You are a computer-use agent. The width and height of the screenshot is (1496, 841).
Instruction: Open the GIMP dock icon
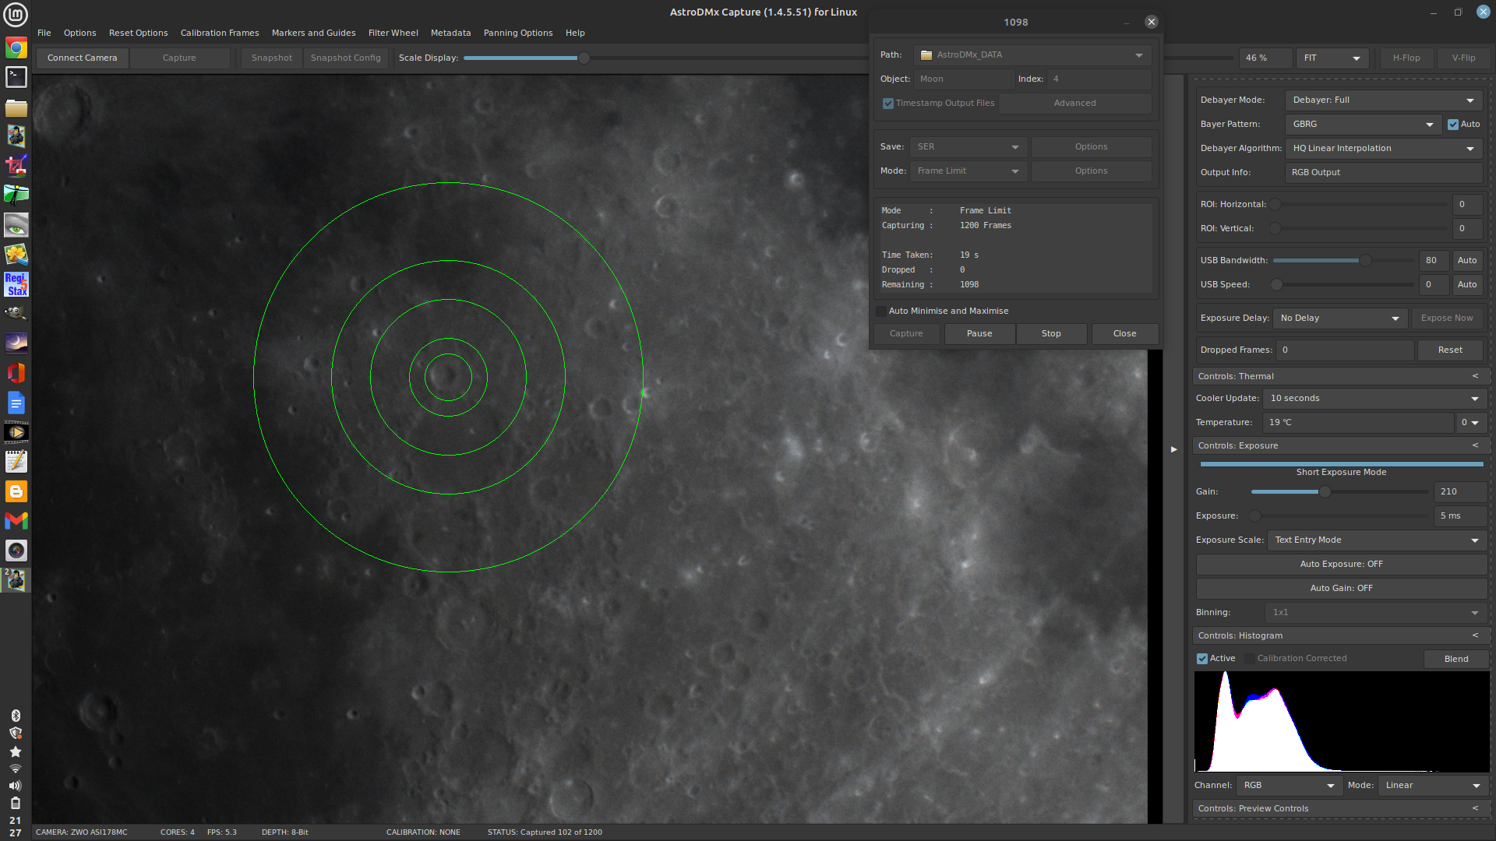(x=16, y=314)
